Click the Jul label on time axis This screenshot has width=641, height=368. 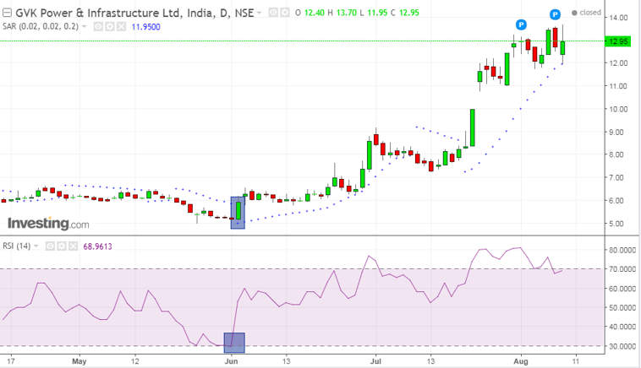[375, 361]
